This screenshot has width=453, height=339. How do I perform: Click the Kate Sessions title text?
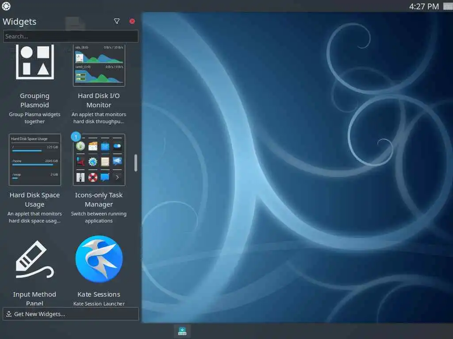[x=99, y=294]
